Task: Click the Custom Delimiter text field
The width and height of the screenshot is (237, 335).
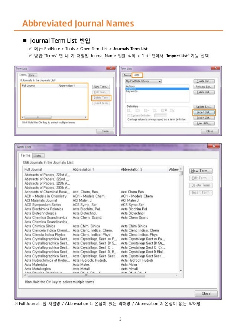Action: 160,115
